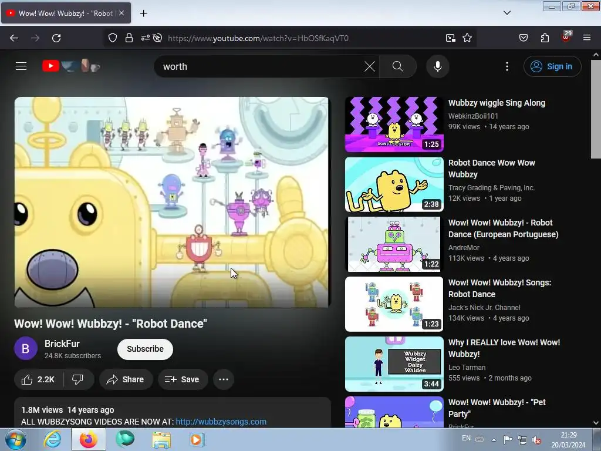Click the page vertical scrollbar thumb

596,109
